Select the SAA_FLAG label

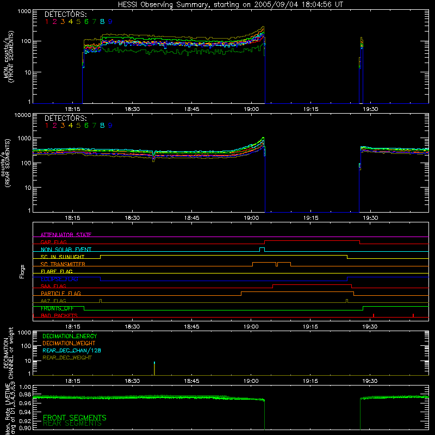click(53, 286)
